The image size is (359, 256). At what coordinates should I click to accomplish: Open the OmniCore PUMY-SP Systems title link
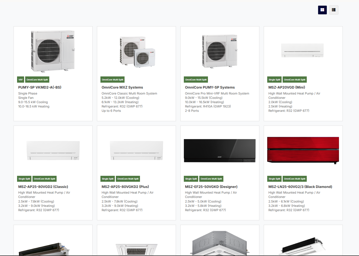coord(210,87)
